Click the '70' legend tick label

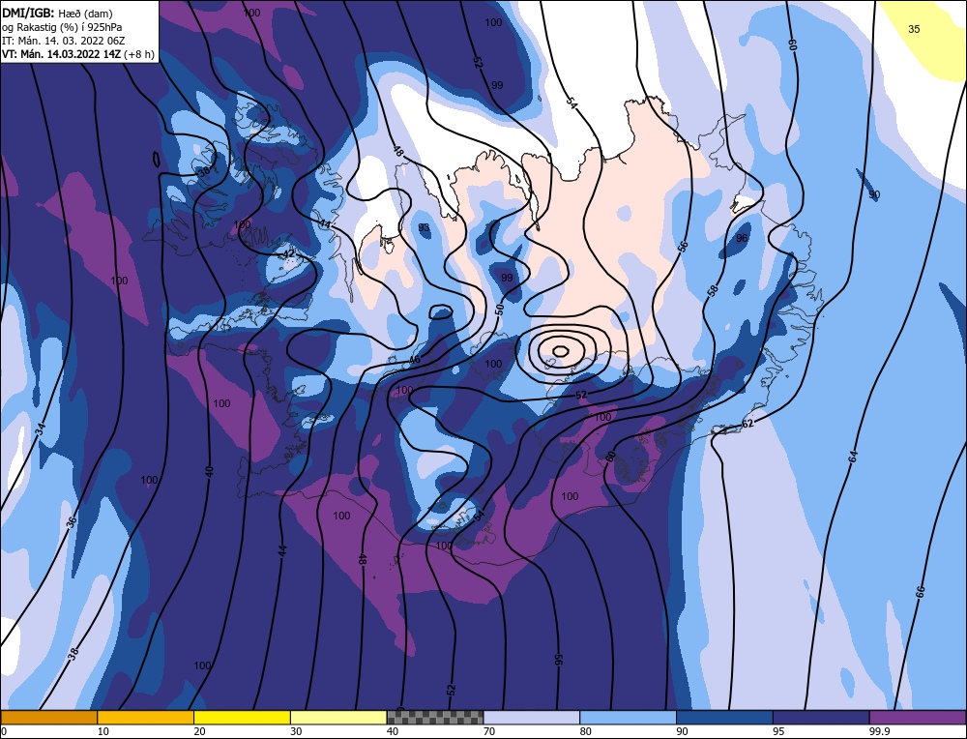pos(489,731)
